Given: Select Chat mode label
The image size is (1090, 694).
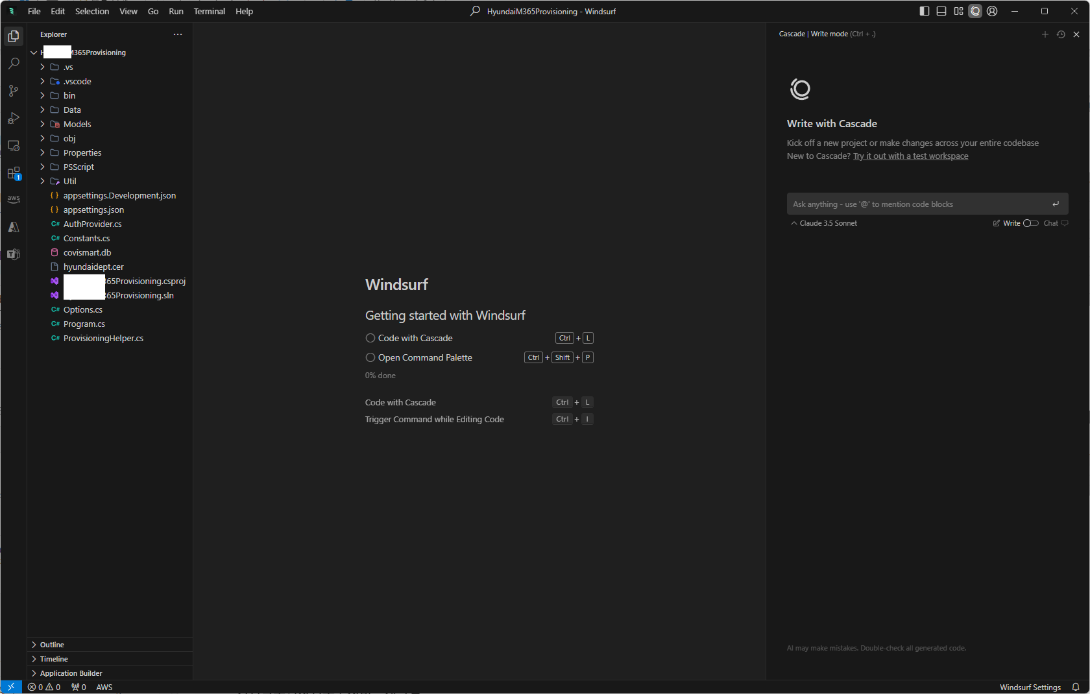Looking at the screenshot, I should [1051, 223].
